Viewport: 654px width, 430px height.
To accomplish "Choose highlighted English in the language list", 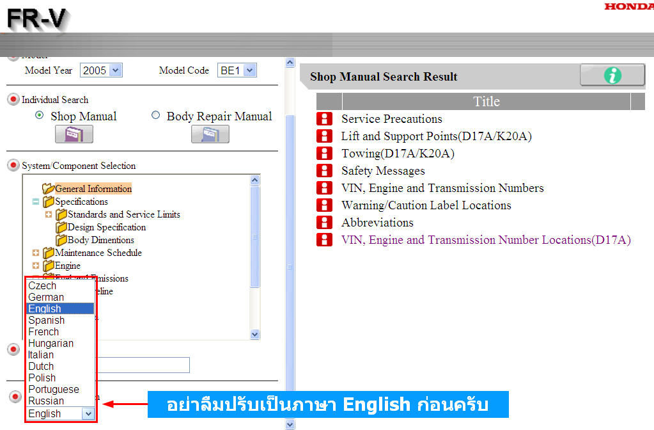I will click(x=60, y=308).
